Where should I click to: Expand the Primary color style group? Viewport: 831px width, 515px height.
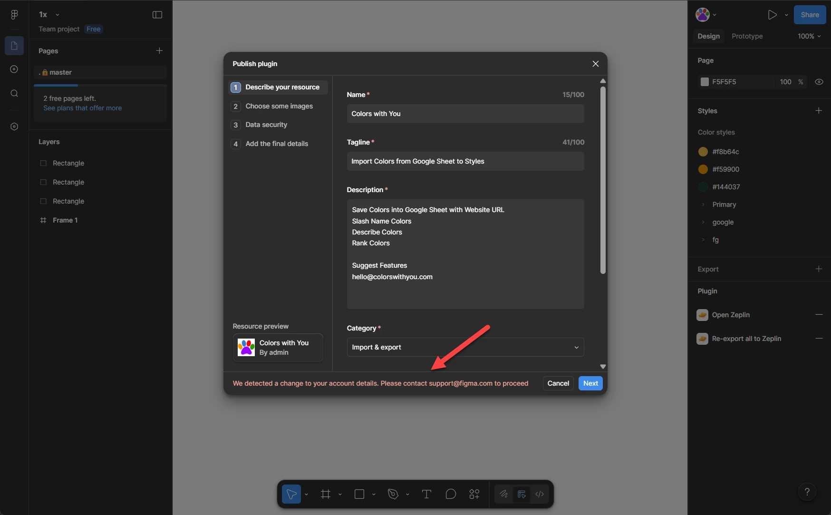703,204
